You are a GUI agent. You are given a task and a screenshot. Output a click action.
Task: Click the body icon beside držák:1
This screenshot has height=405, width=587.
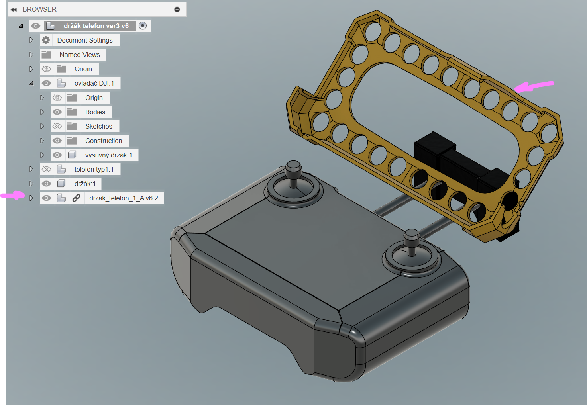61,184
